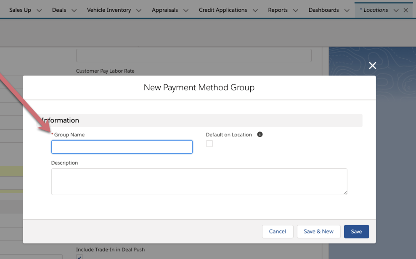Close the New Payment Method Group dialog
Screen dimensions: 416x259
tap(373, 65)
